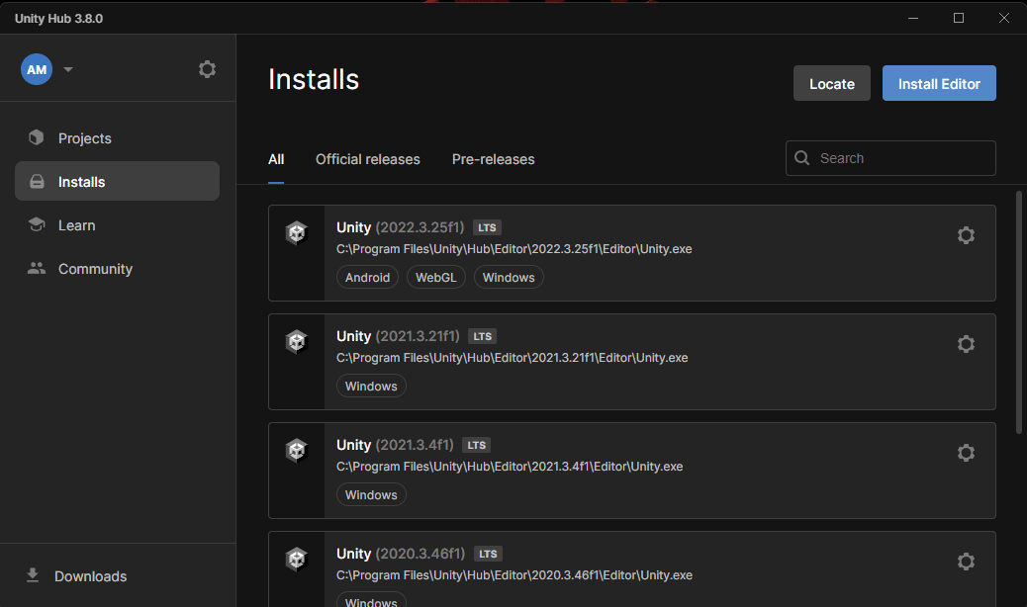Click the 2020.3.46f1 install path text
The width and height of the screenshot is (1027, 607).
(514, 575)
